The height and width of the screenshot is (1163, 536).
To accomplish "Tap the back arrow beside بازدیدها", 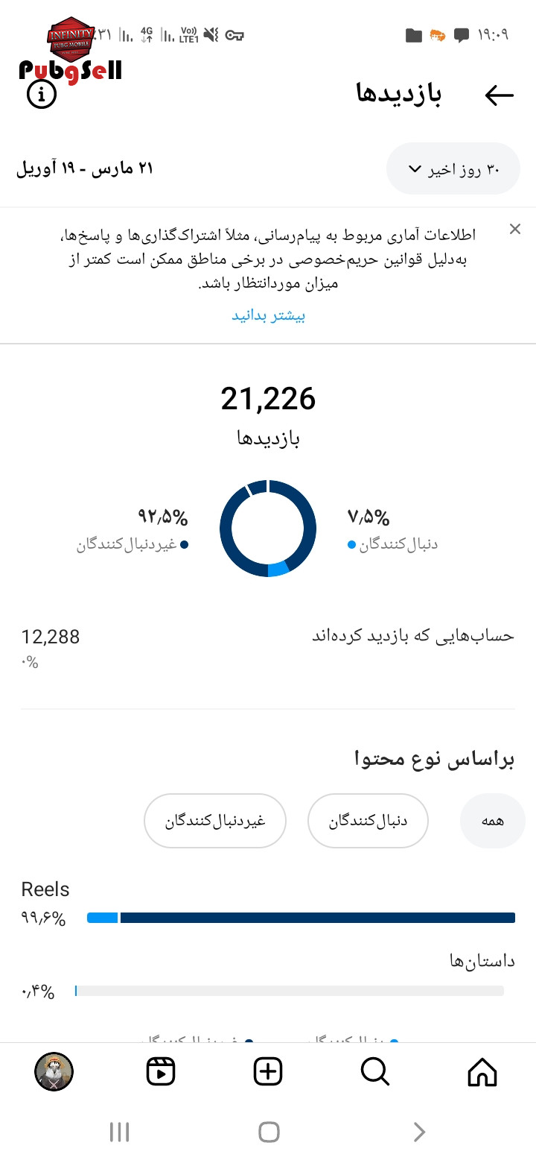I will [x=499, y=95].
